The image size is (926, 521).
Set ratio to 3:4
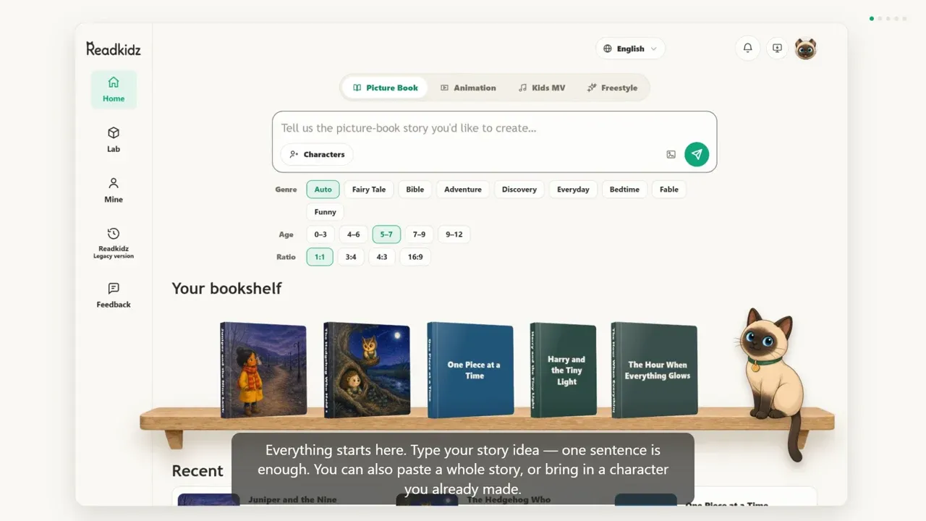pos(351,257)
